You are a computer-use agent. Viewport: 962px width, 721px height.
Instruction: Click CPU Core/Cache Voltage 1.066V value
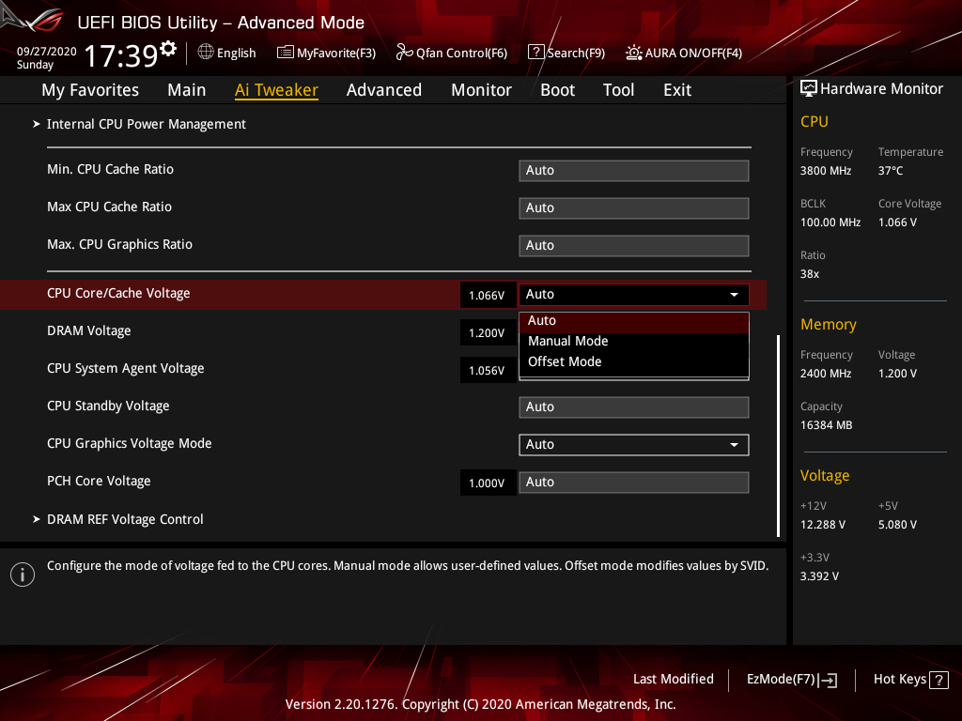pyautogui.click(x=488, y=295)
